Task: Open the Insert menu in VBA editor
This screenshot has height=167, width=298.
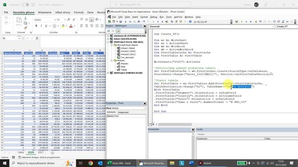Action: (x=135, y=17)
